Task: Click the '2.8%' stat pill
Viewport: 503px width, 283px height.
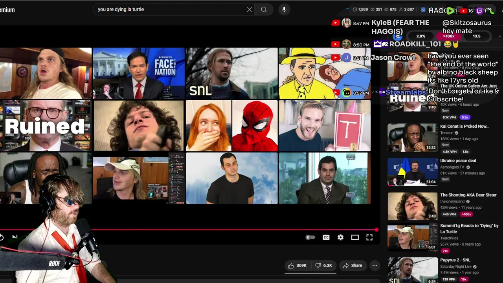Action: [420, 36]
